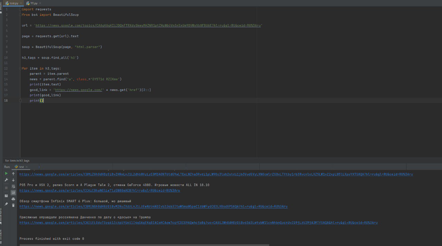Open the news.google.com topics URL in code

pyautogui.click(x=148, y=25)
